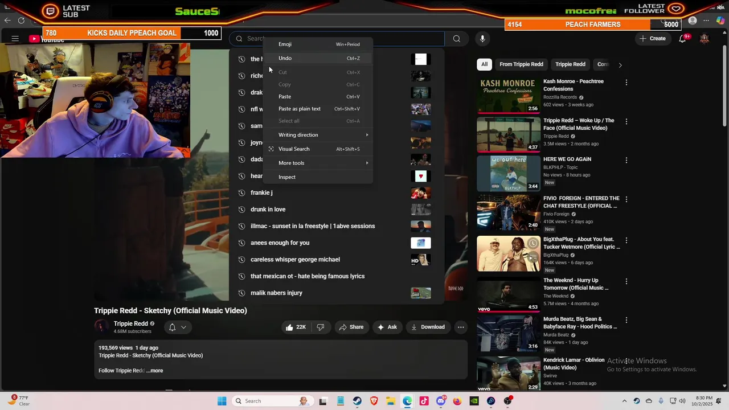
Task: Choose Paste as plain text
Action: tap(318, 109)
